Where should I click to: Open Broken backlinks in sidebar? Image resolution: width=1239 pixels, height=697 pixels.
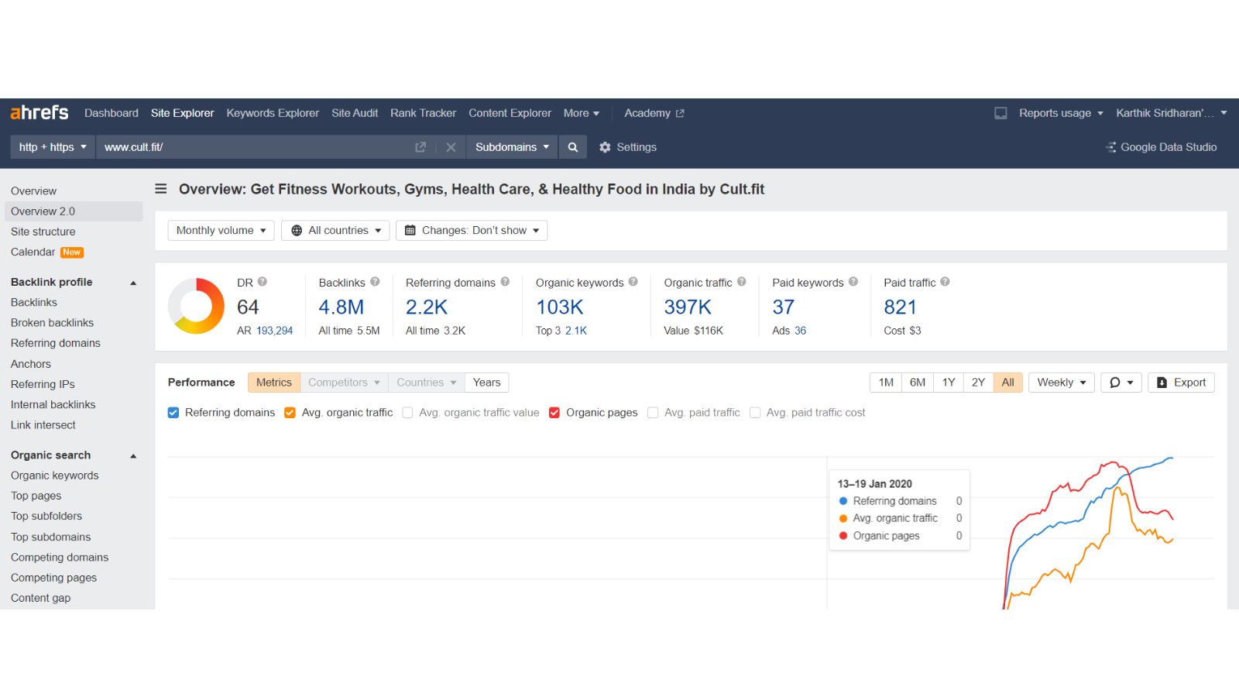(x=52, y=323)
